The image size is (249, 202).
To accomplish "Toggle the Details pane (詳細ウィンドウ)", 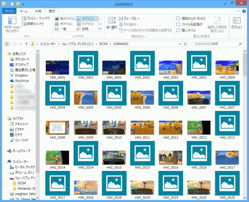I will (33, 24).
